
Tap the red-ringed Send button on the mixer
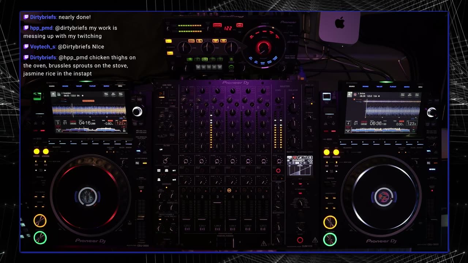pos(278,171)
